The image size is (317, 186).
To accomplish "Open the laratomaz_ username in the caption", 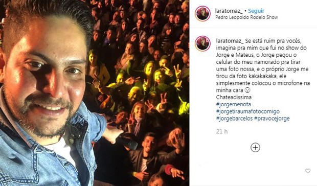I will [x=230, y=41].
